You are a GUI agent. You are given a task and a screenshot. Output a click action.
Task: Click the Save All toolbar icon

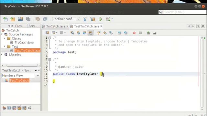point(28,19)
